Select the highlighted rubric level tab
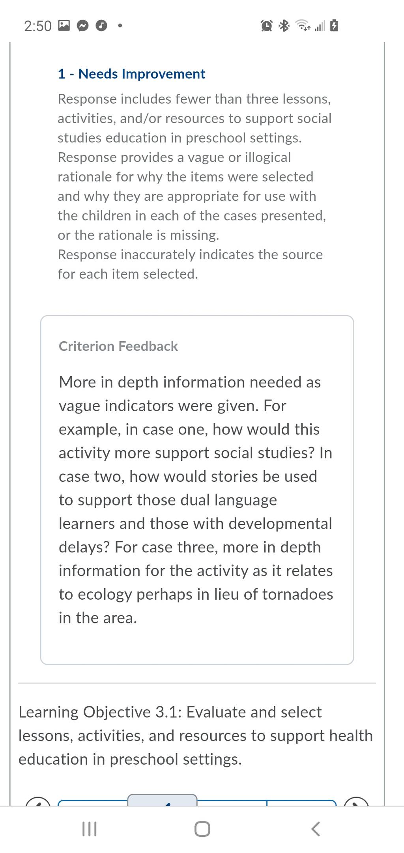This screenshot has width=404, height=853. coord(163,800)
